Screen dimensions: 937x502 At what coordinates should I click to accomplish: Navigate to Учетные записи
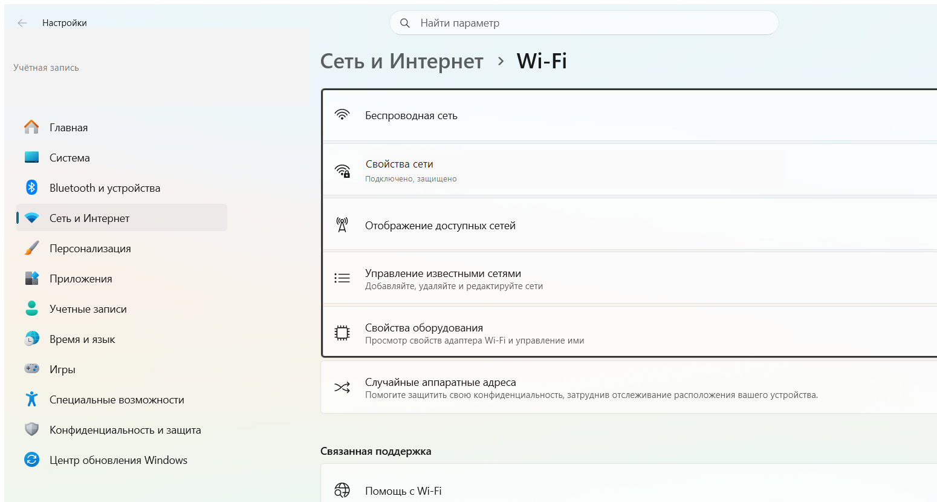122,308
